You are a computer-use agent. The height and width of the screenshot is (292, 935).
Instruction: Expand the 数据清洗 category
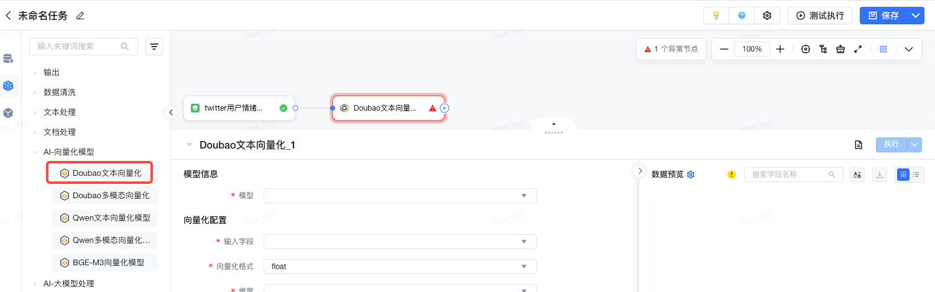[60, 92]
